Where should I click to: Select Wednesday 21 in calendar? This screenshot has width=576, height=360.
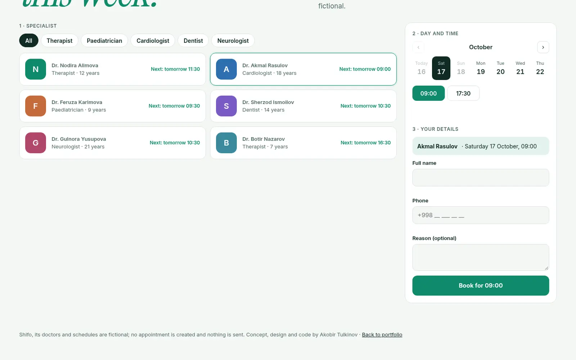521,68
